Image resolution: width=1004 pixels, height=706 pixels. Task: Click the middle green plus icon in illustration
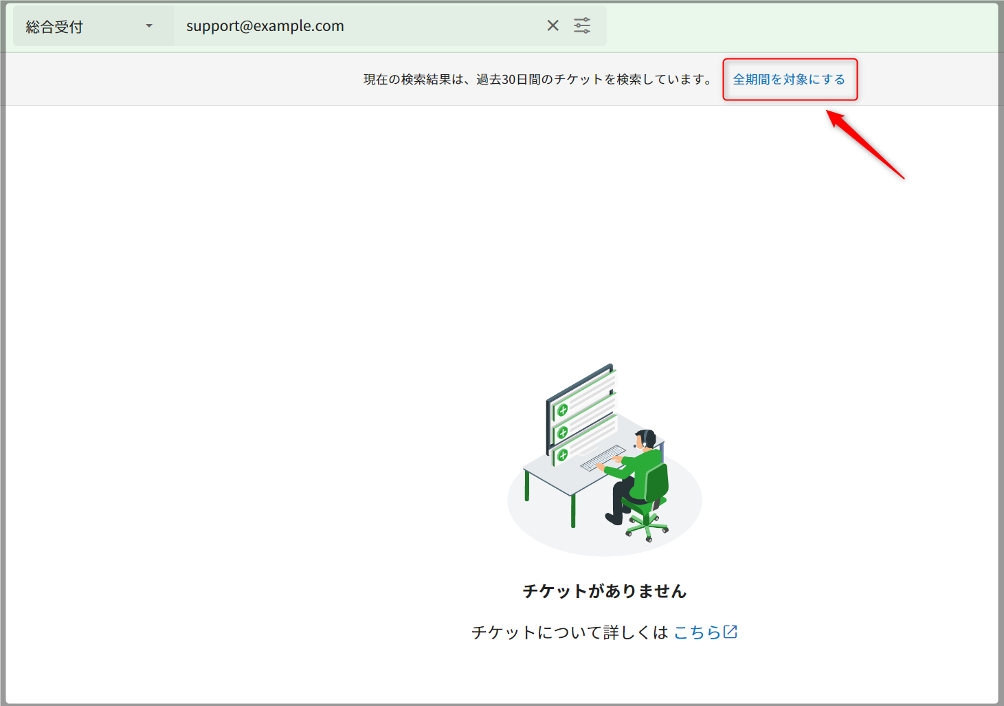[x=563, y=432]
